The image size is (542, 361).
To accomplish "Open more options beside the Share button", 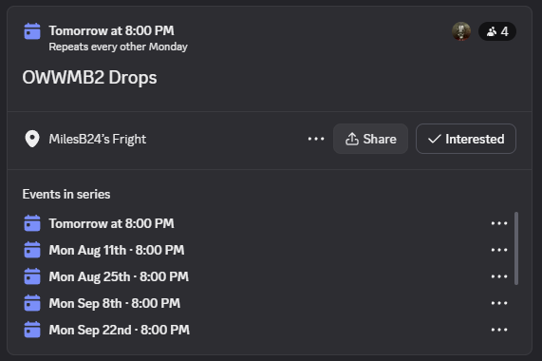I will click(316, 139).
